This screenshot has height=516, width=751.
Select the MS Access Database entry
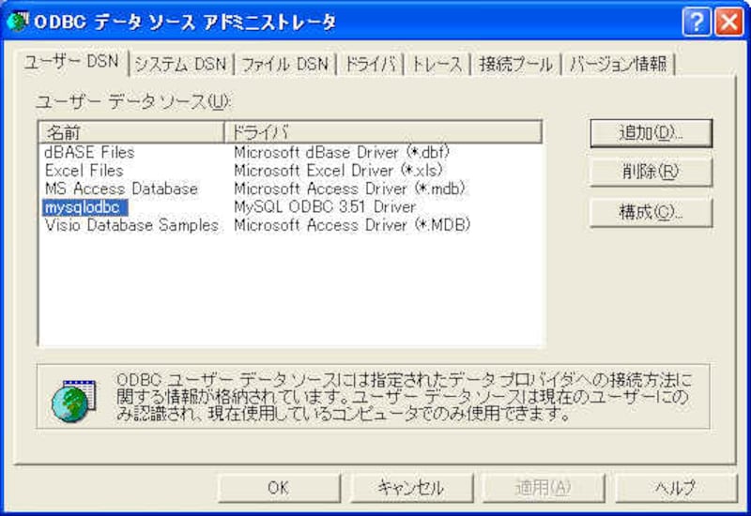tap(121, 189)
